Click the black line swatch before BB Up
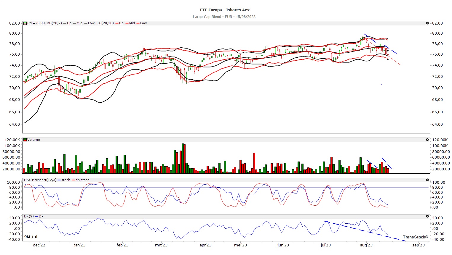Image resolution: width=452 pixels, height=255 pixels. pyautogui.click(x=65, y=23)
